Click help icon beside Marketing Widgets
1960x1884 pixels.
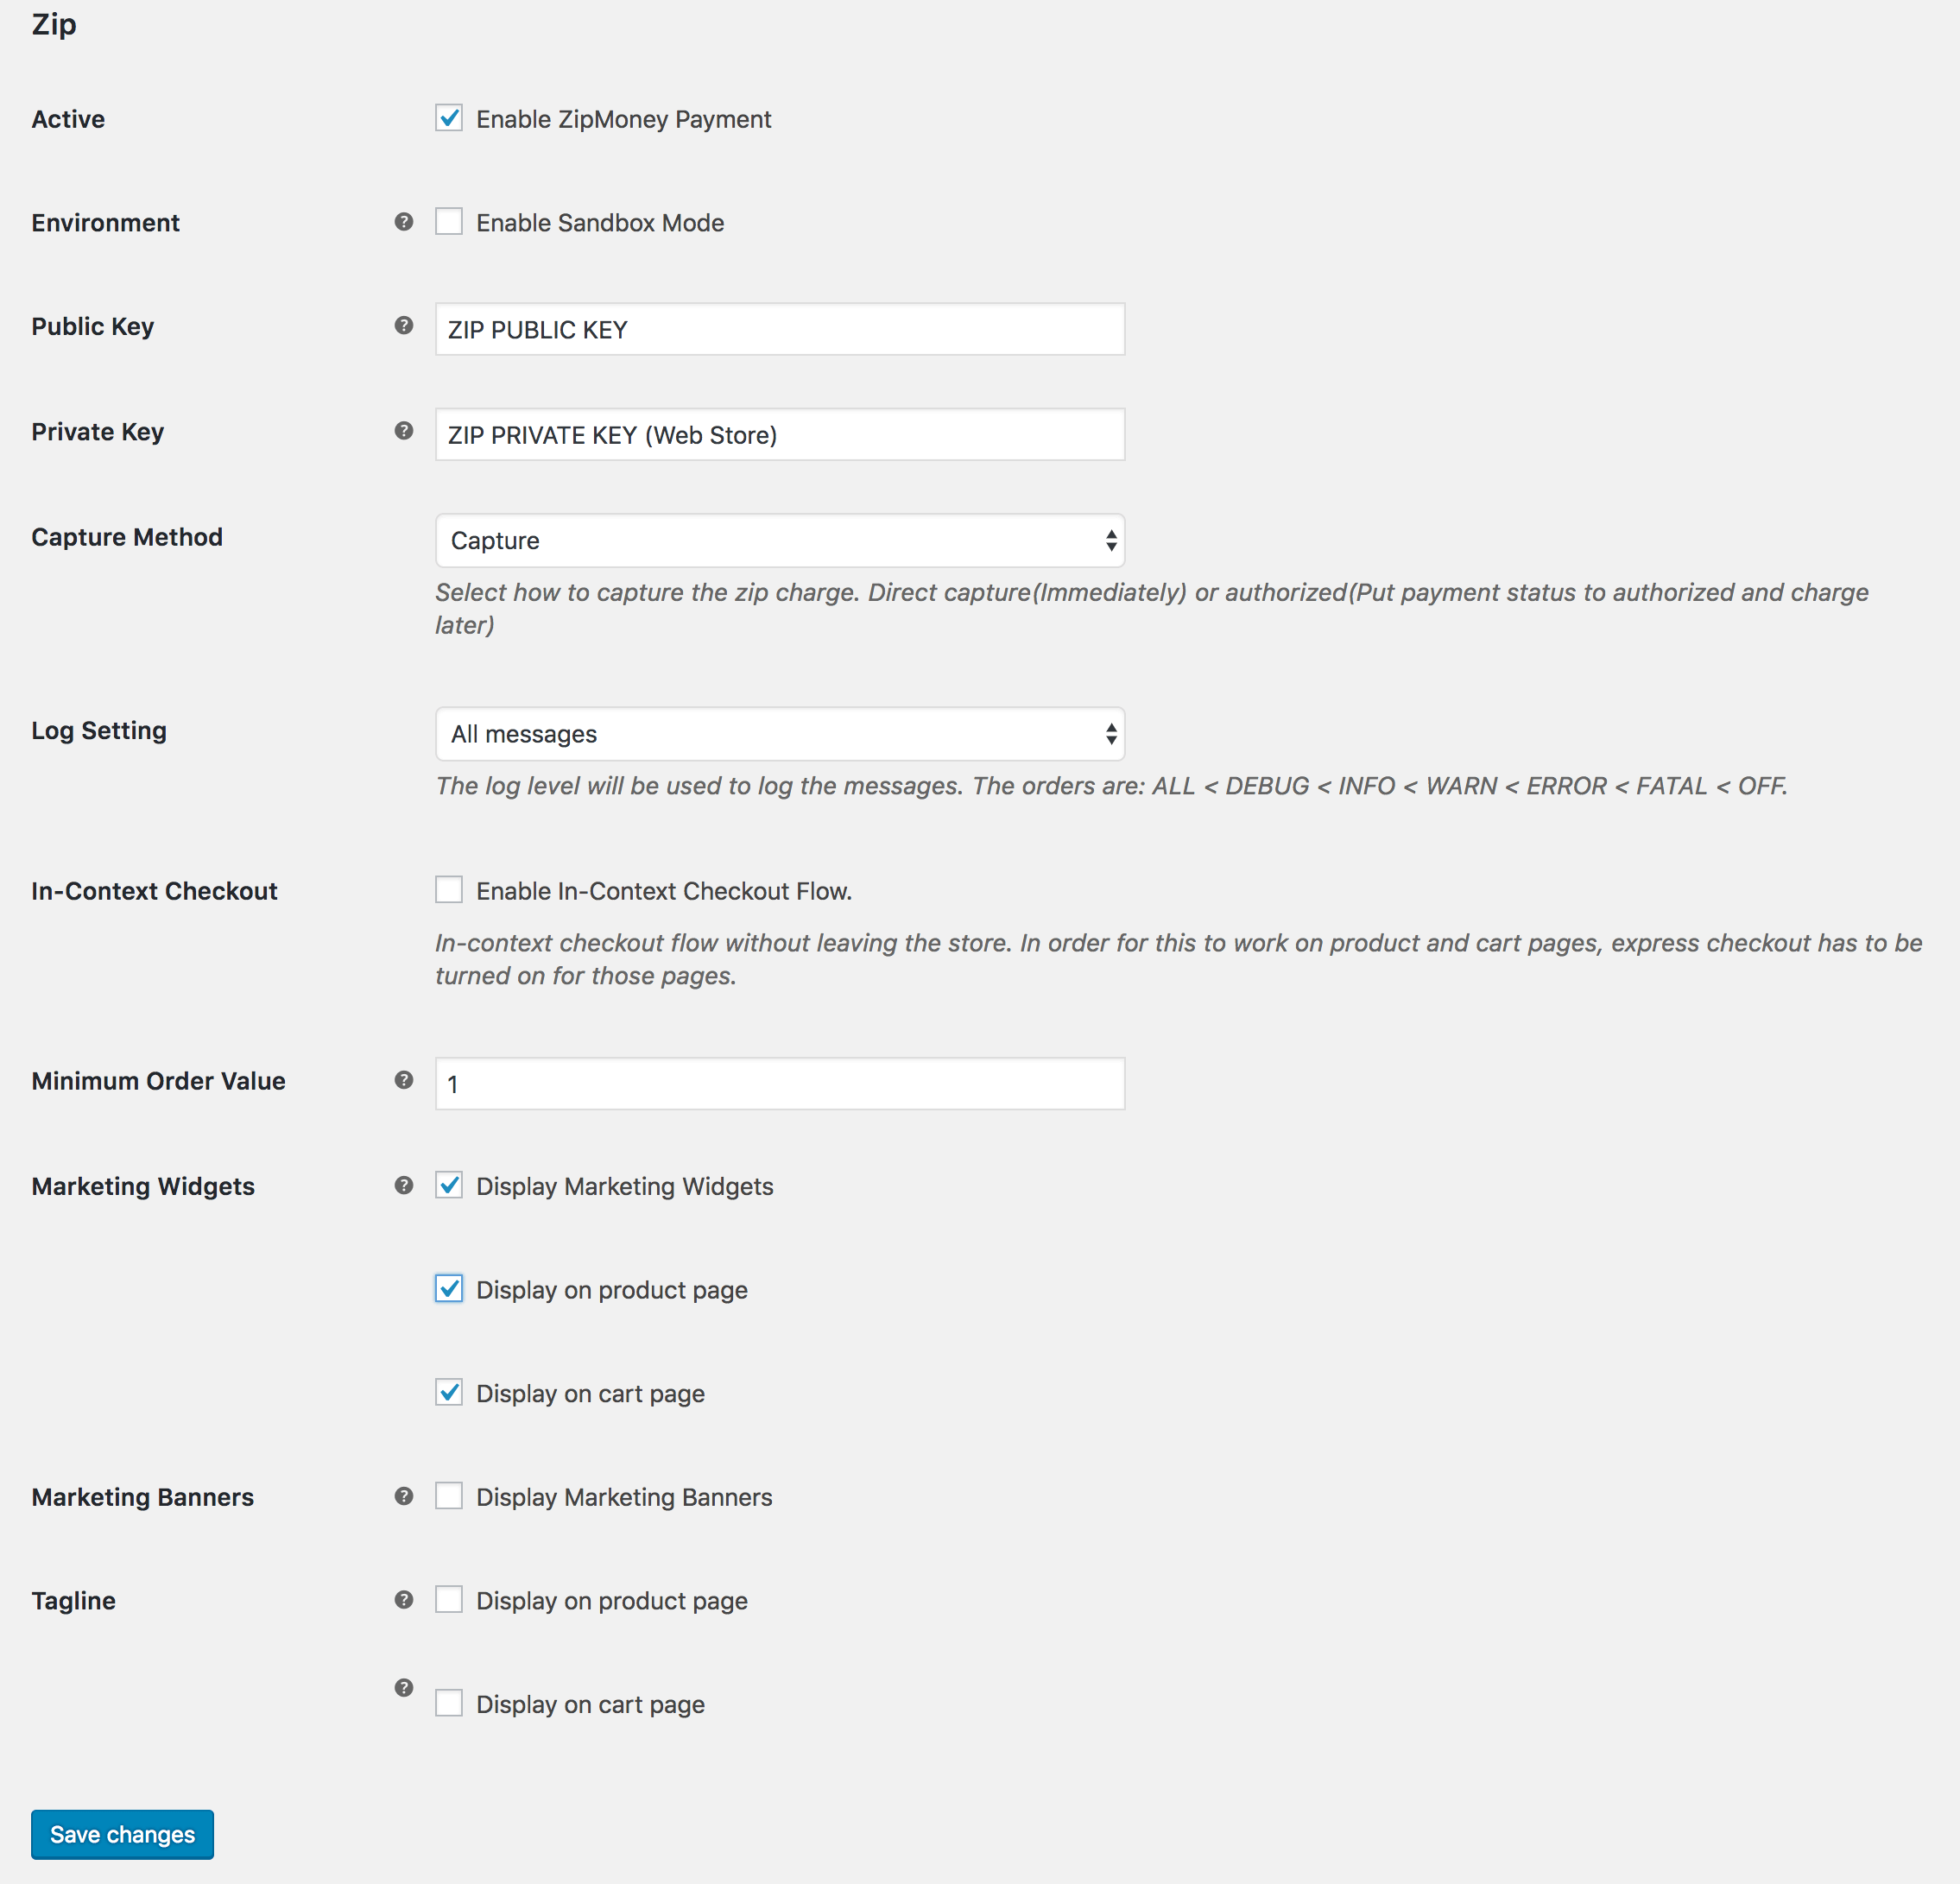click(x=404, y=1186)
